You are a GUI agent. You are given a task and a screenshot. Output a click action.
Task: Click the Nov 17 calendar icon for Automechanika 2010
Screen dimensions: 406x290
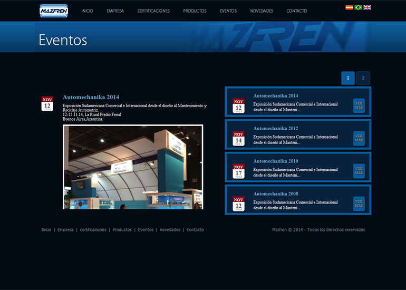tap(238, 171)
